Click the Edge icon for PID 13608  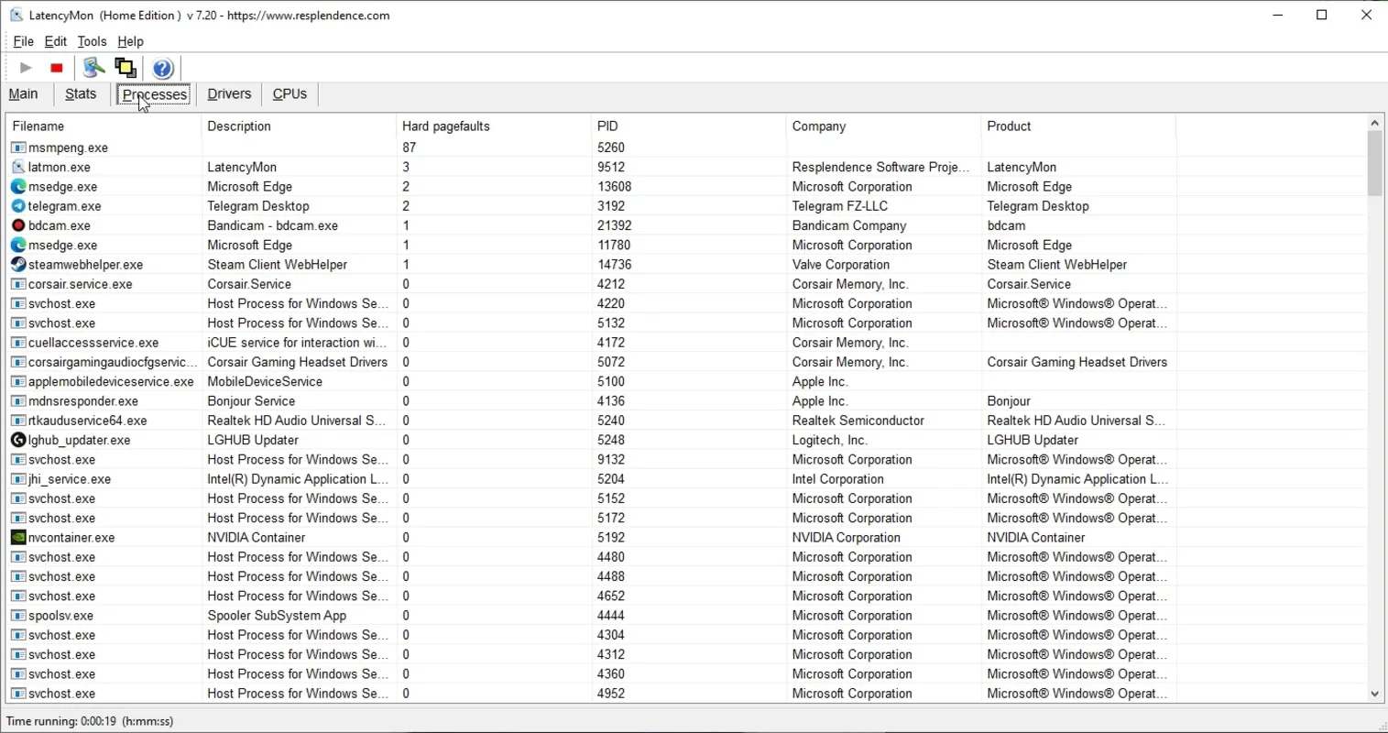(x=18, y=186)
